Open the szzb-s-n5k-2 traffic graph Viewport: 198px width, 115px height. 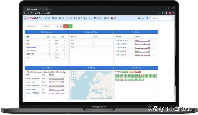[x=142, y=55]
